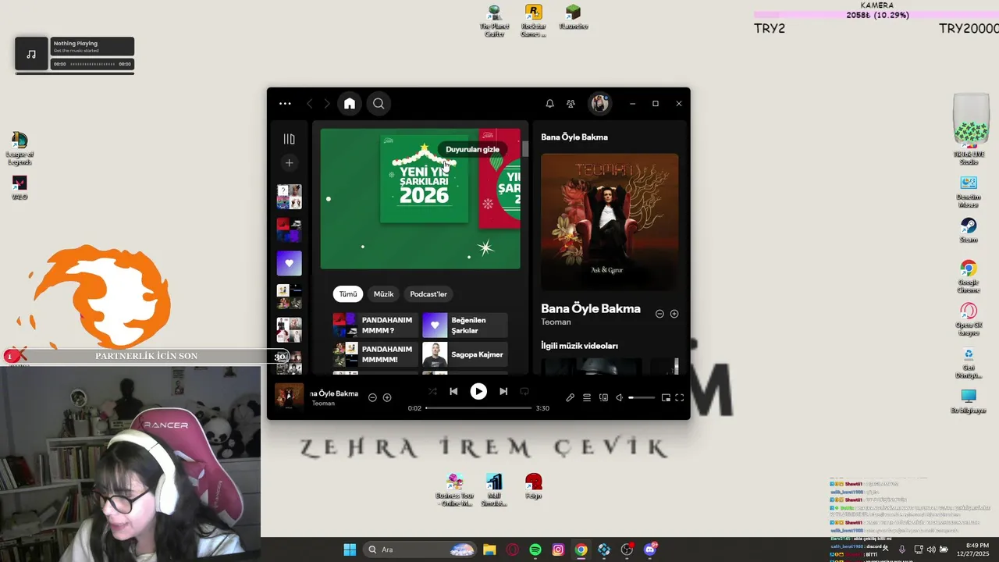Viewport: 999px width, 562px height.
Task: Hide announcements via 'Duyuruları gizle' button
Action: pyautogui.click(x=472, y=149)
